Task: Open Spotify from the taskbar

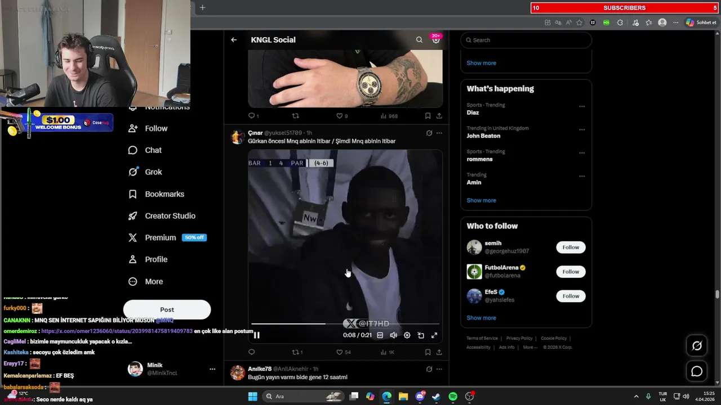Action: tap(453, 397)
